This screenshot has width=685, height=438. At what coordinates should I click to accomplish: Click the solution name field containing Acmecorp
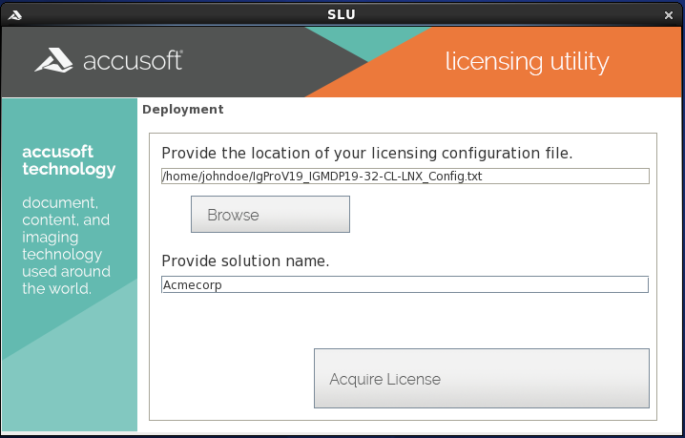405,284
